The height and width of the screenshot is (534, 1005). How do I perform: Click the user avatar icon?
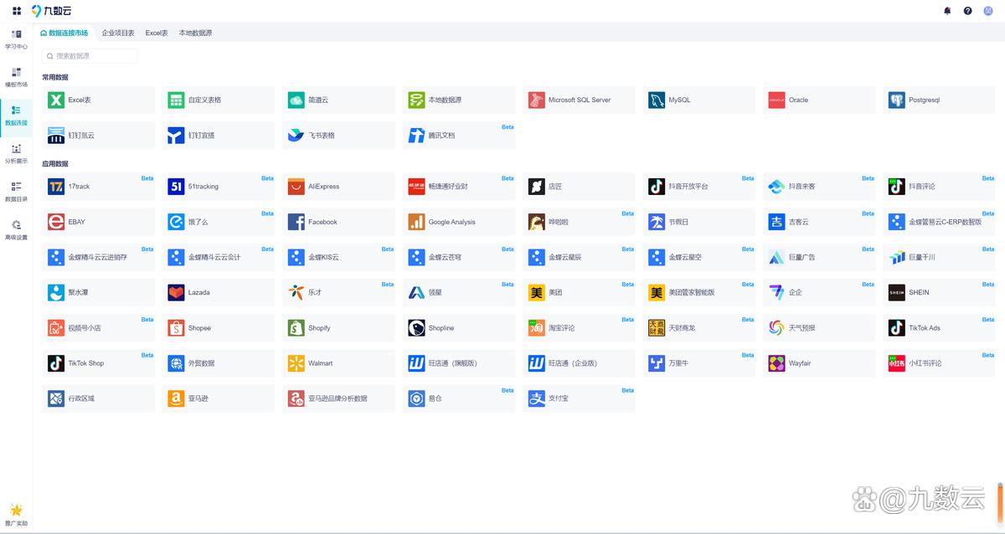988,11
